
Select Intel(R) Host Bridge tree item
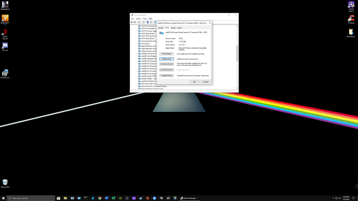(148, 56)
